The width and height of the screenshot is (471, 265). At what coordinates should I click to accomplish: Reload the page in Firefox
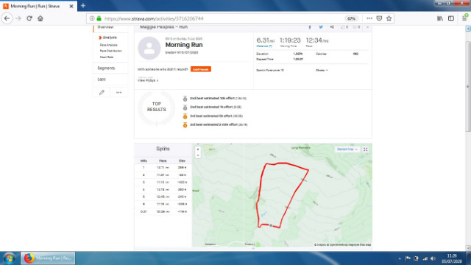click(x=29, y=18)
